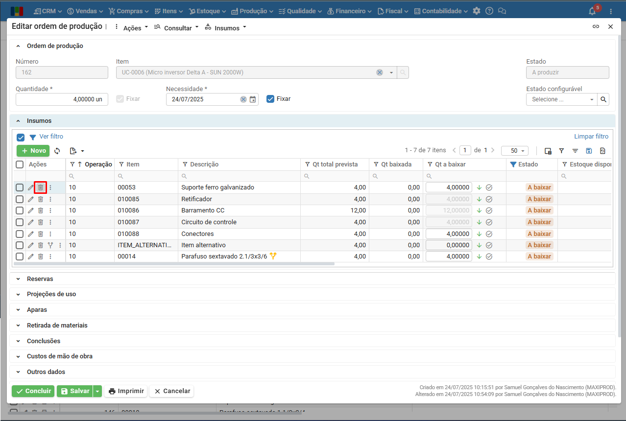Delete the Suporte ferro galvanizado row
Image resolution: width=626 pixels, height=421 pixels.
pos(41,187)
